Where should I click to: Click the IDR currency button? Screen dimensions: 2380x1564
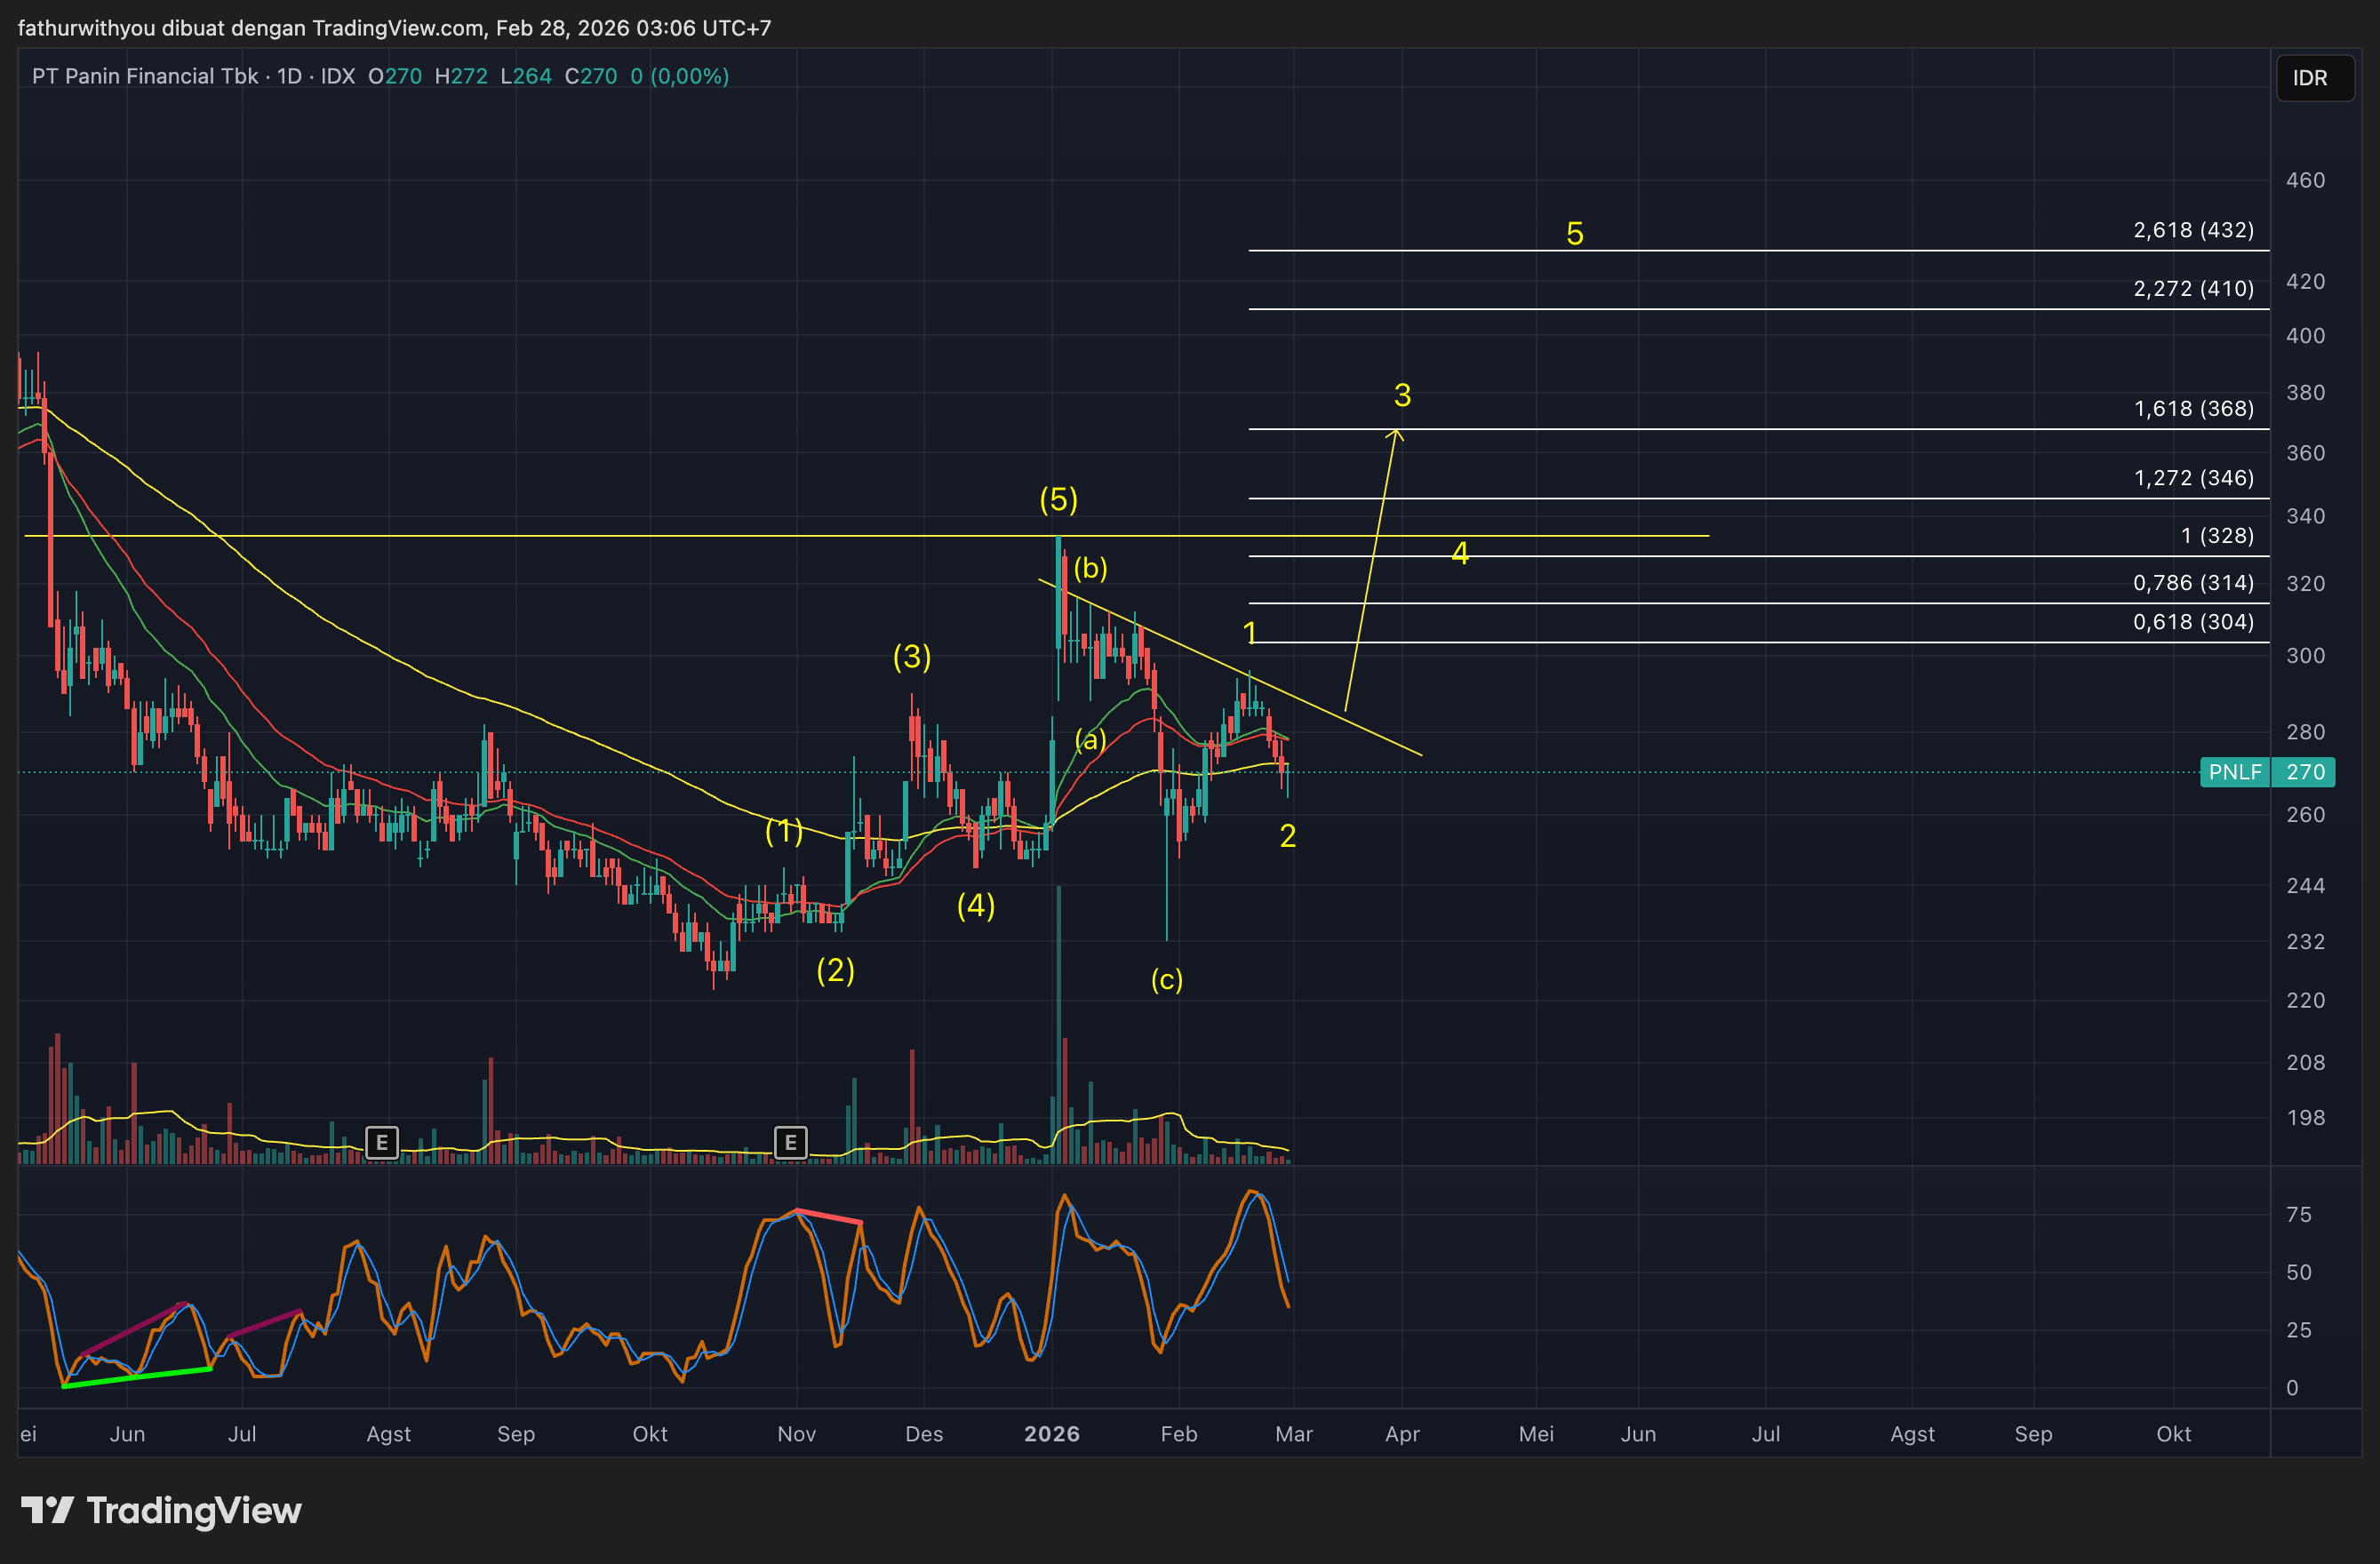[x=2313, y=78]
